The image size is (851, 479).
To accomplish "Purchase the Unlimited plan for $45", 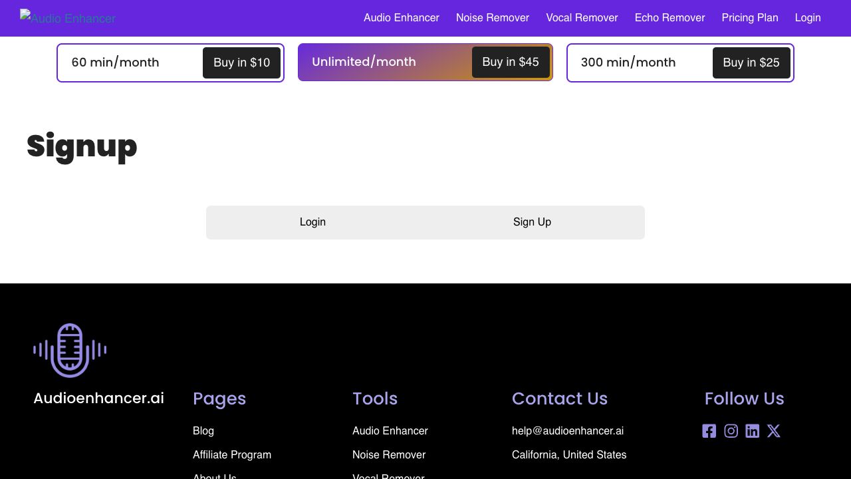I will pyautogui.click(x=511, y=62).
